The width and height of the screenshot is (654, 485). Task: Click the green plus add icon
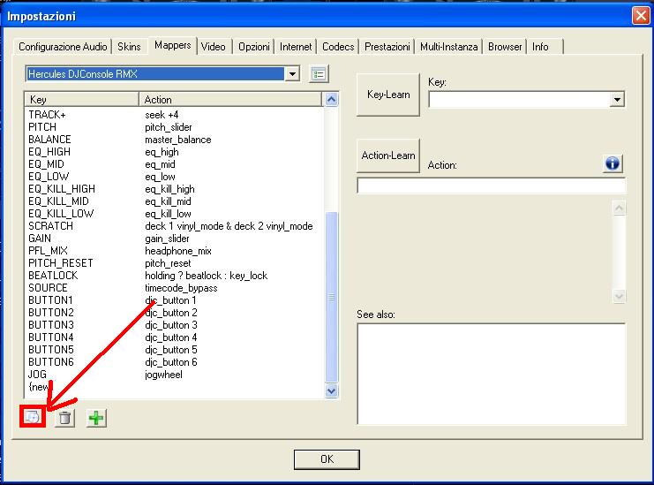pyautogui.click(x=96, y=418)
